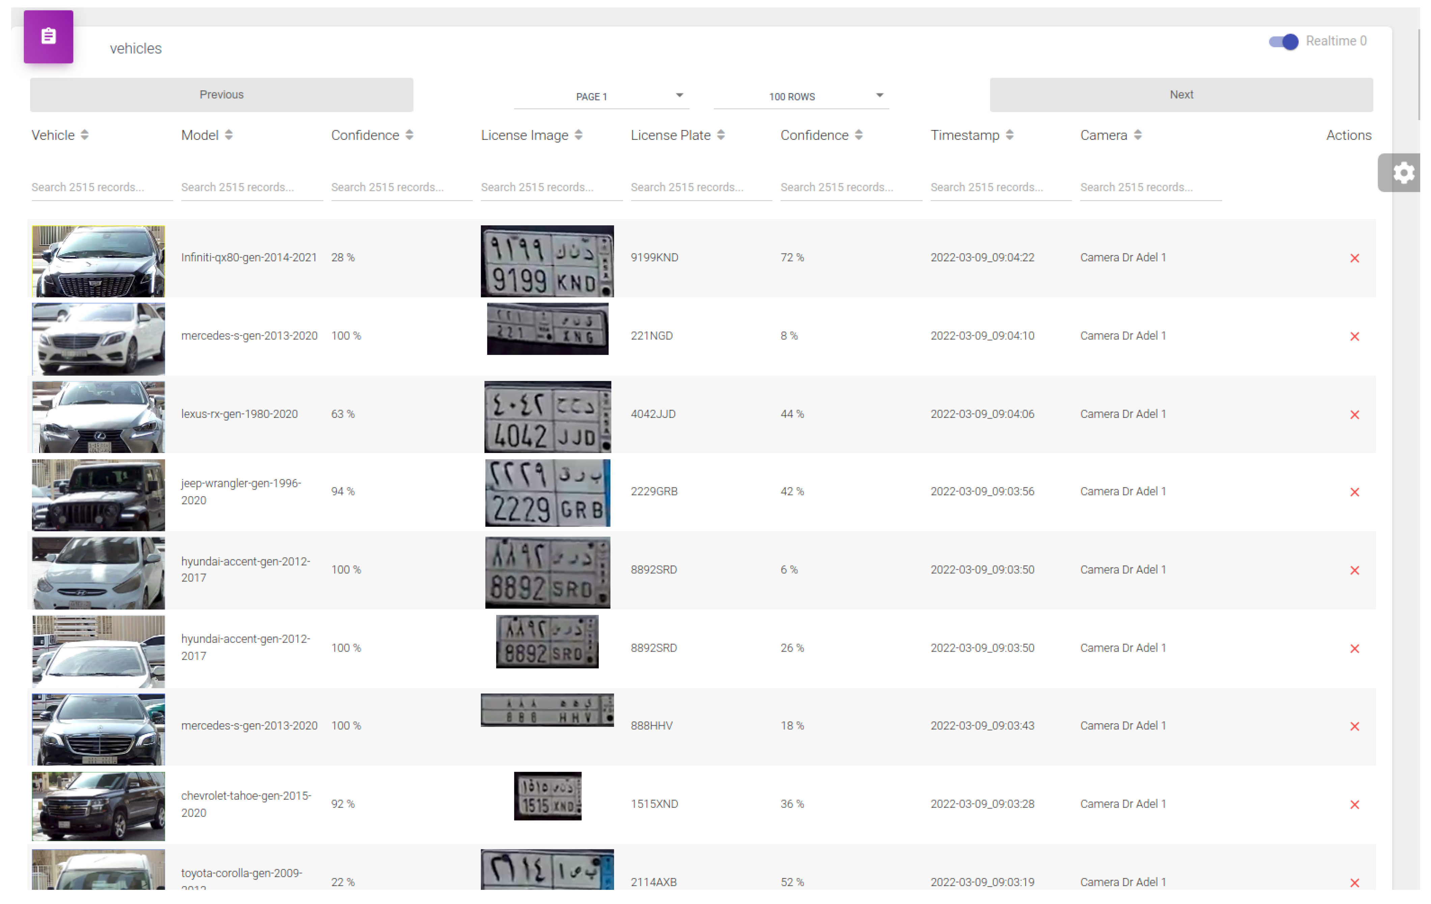This screenshot has width=1431, height=904.
Task: Click the purple clipboard vehicles icon
Action: [x=48, y=36]
